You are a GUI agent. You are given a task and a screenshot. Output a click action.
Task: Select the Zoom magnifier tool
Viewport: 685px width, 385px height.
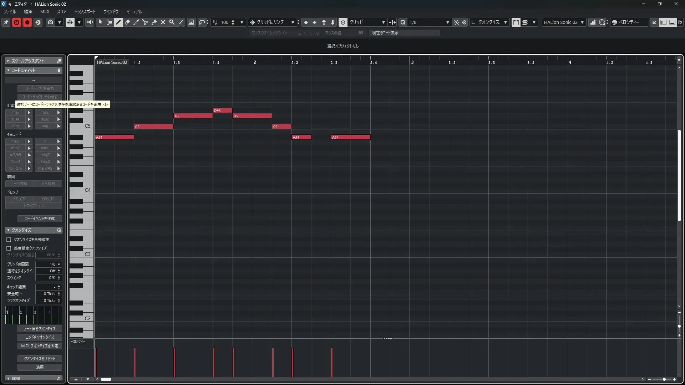[172, 22]
